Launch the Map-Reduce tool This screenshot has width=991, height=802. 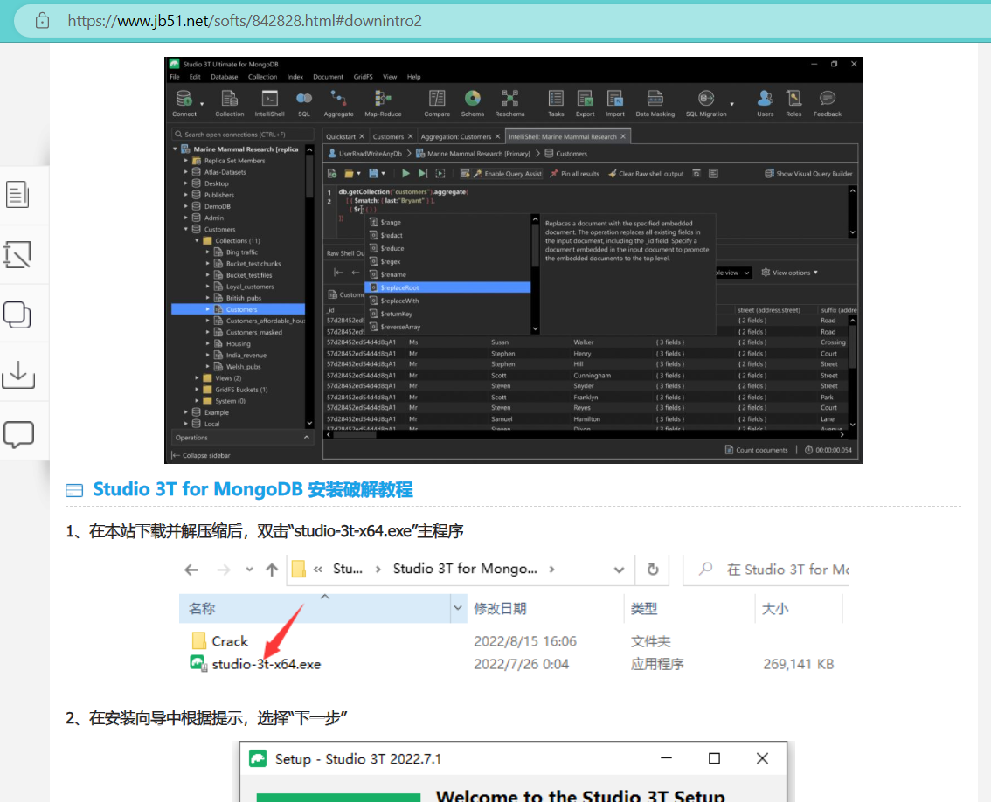point(383,100)
